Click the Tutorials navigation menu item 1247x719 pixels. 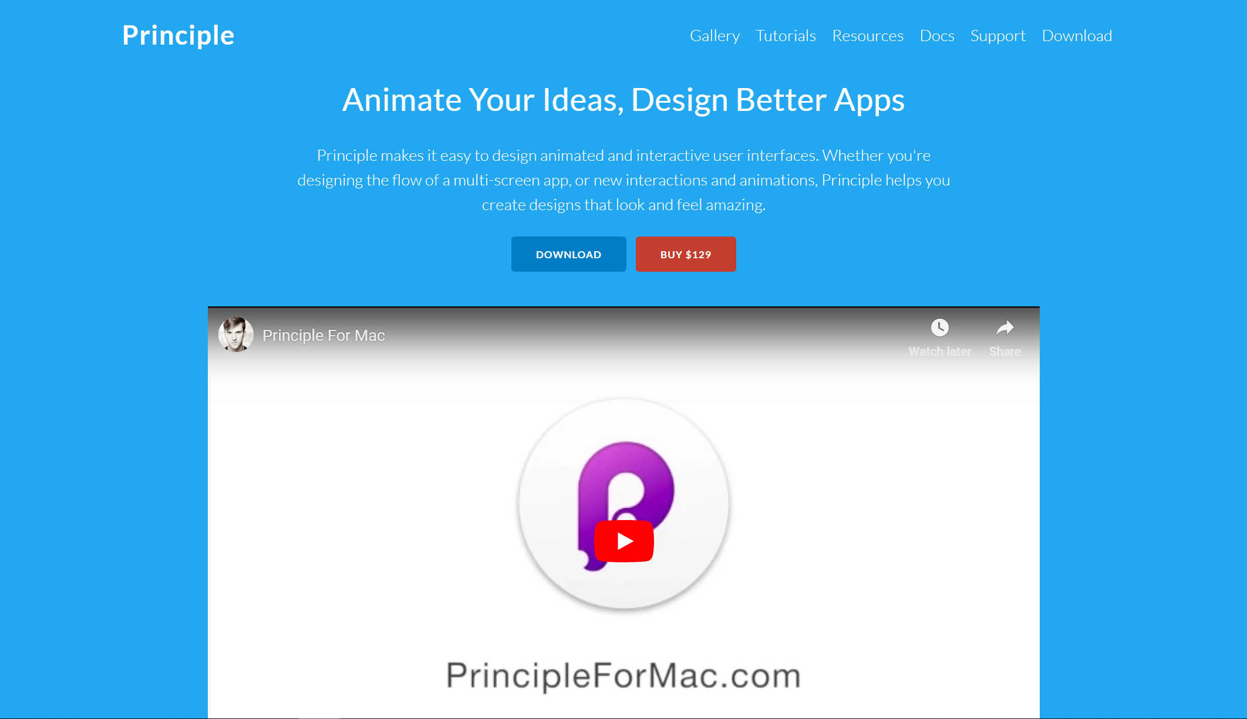(x=786, y=35)
